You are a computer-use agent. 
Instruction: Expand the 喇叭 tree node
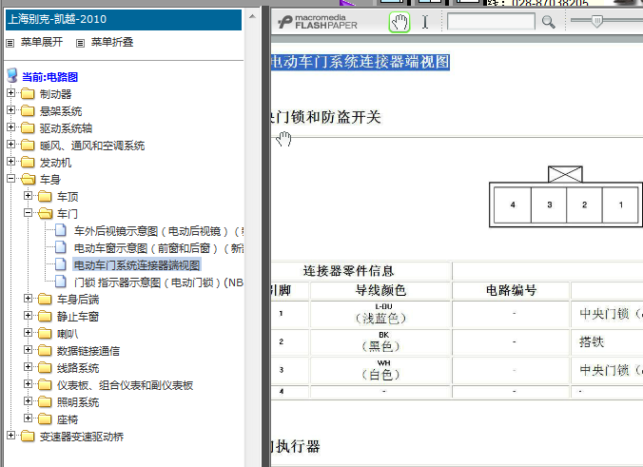click(x=28, y=333)
